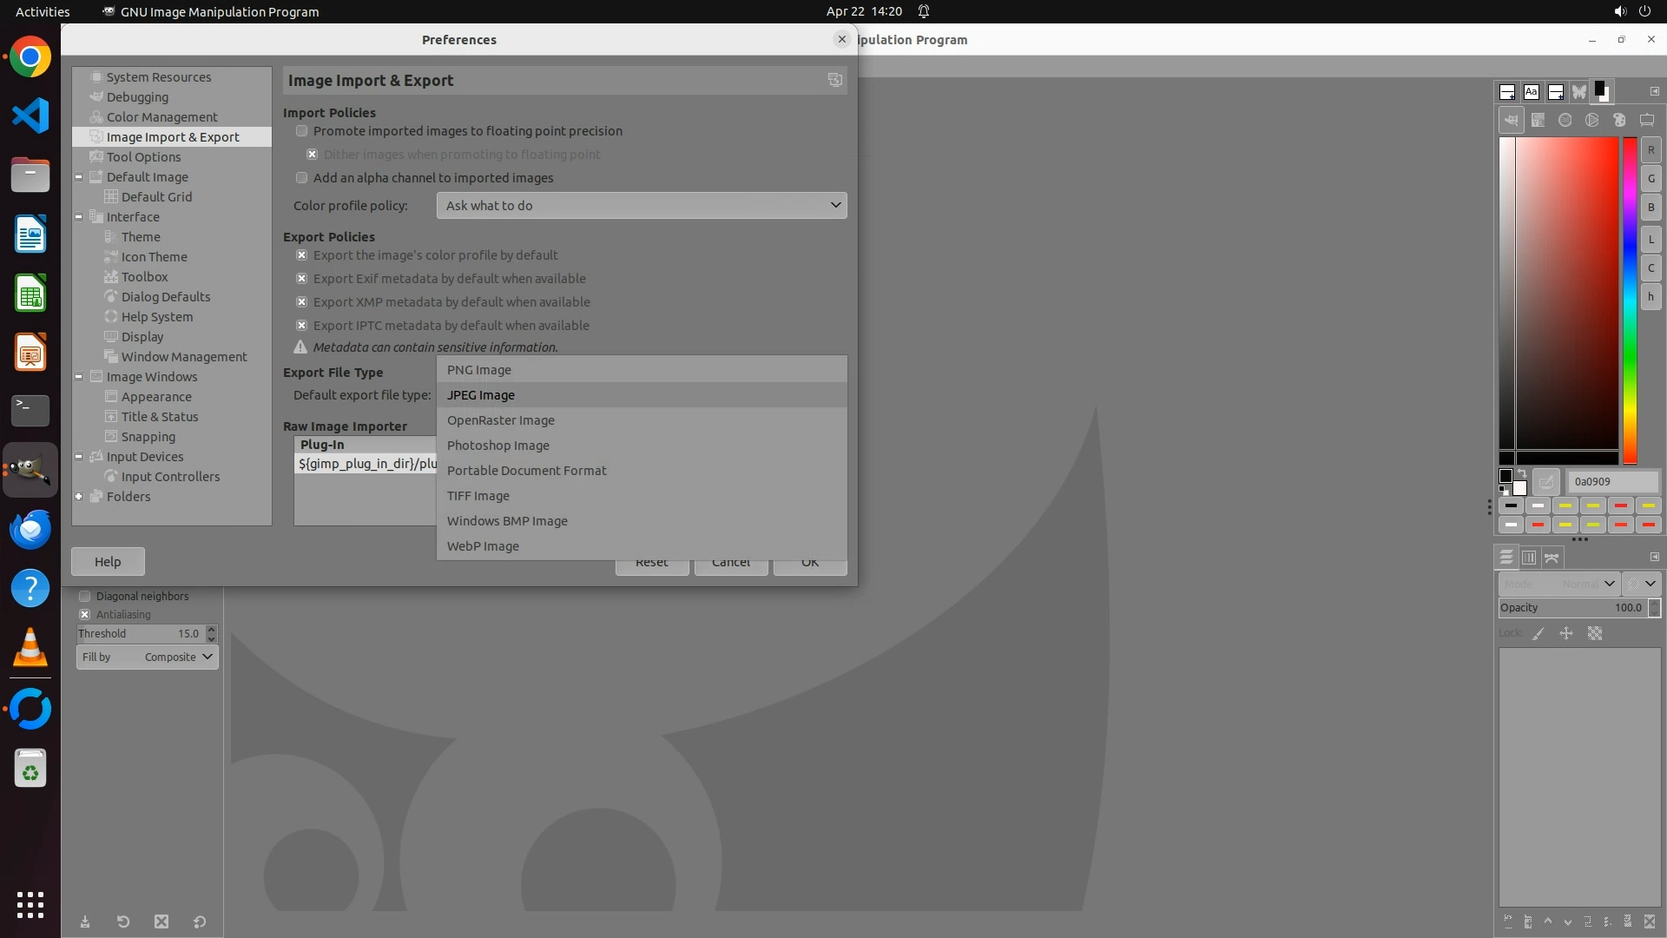Open the Color profile policy dropdown

(x=641, y=206)
